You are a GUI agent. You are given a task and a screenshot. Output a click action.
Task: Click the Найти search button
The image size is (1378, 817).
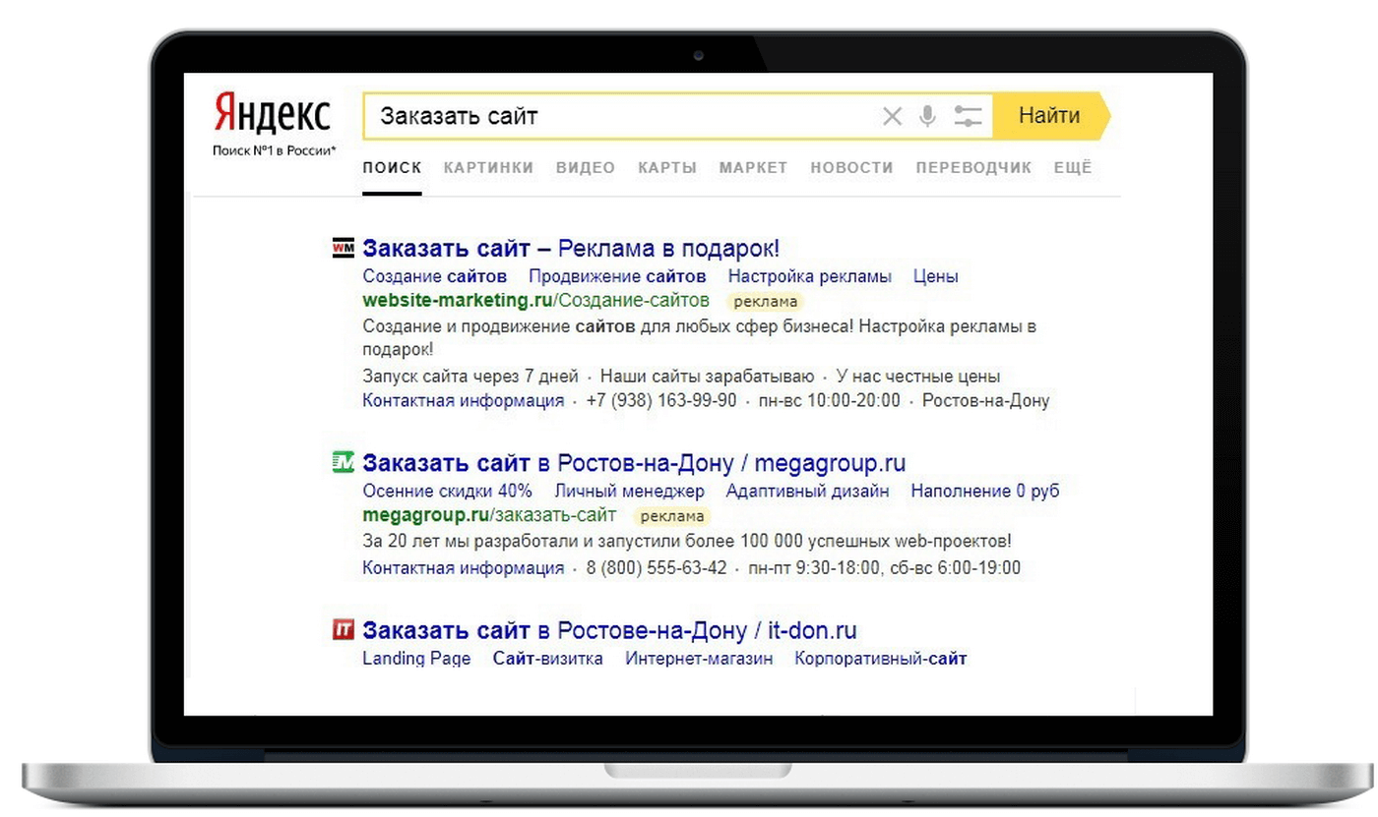[1050, 116]
